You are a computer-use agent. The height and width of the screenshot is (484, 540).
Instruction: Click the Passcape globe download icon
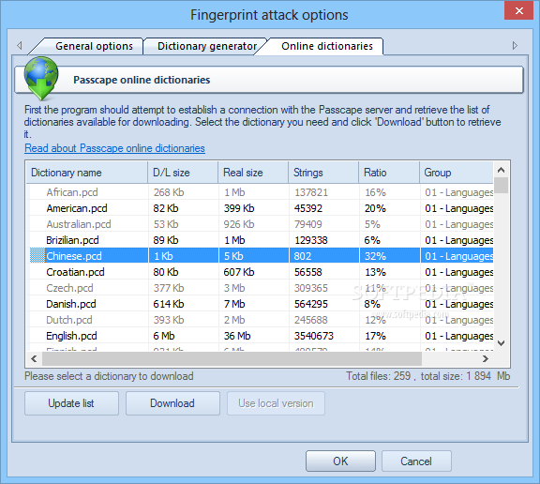[x=41, y=78]
